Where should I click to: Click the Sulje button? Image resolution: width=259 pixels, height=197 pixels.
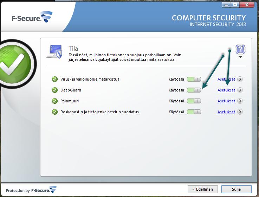237,189
